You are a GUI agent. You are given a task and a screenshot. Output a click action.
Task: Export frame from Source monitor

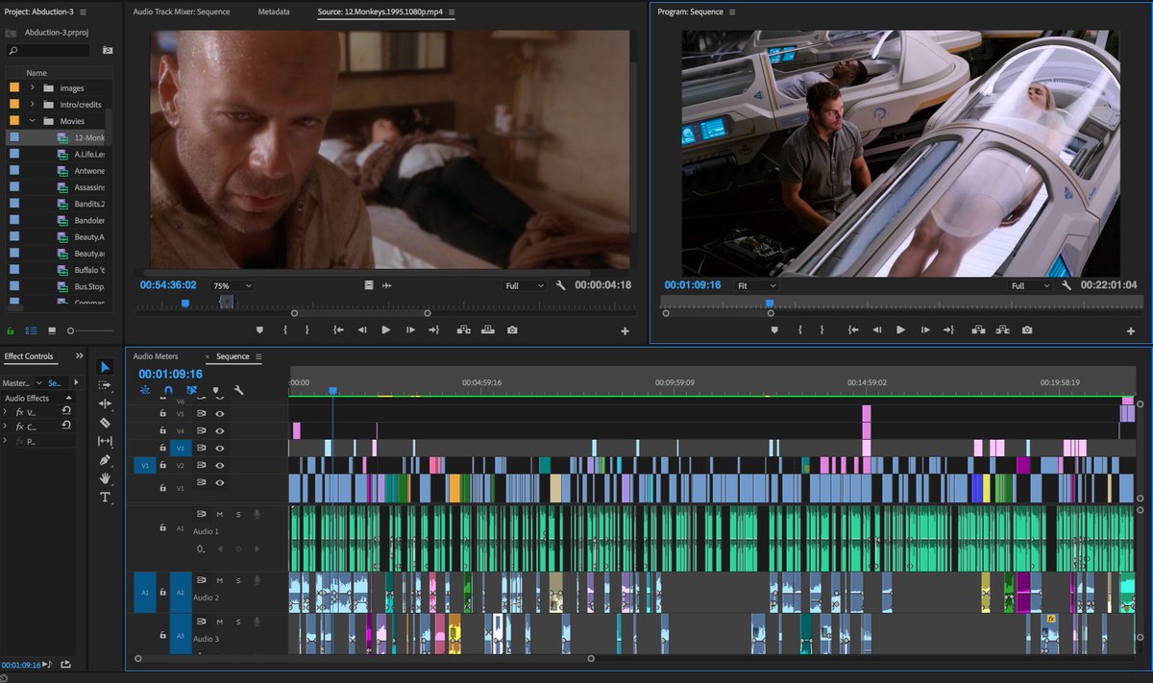tap(512, 329)
